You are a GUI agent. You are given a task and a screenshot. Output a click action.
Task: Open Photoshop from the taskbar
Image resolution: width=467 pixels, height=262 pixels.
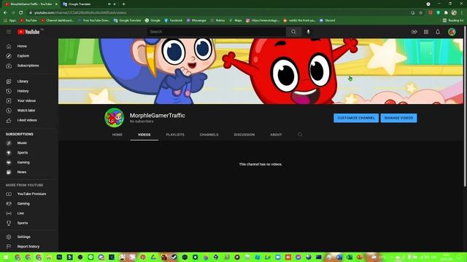pos(59,257)
